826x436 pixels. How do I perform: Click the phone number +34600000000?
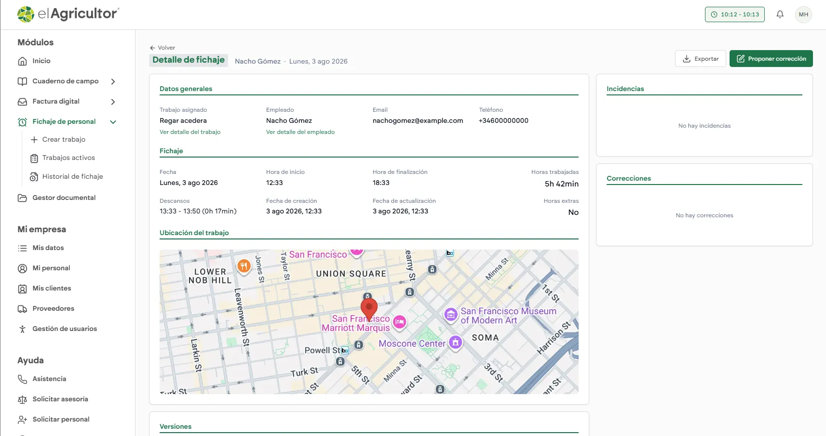click(503, 120)
